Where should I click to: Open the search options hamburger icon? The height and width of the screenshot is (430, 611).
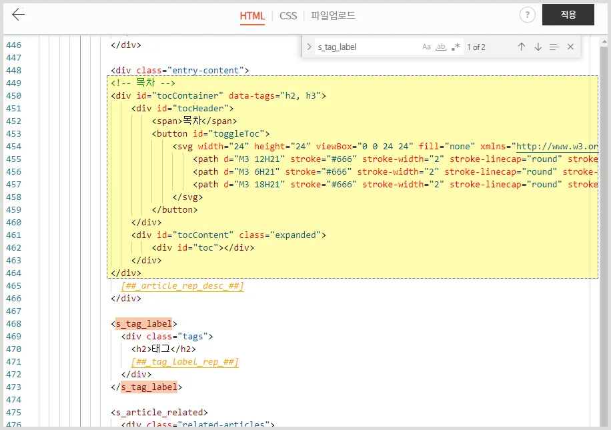pyautogui.click(x=555, y=47)
